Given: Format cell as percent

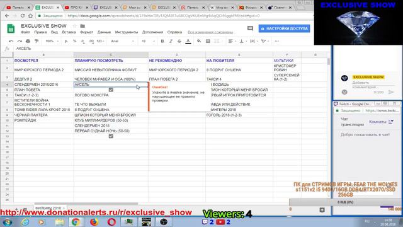Looking at the screenshot, I should point(74,41).
